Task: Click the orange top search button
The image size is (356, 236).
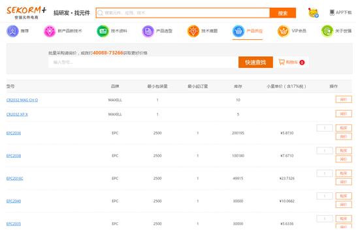Action: (283, 13)
